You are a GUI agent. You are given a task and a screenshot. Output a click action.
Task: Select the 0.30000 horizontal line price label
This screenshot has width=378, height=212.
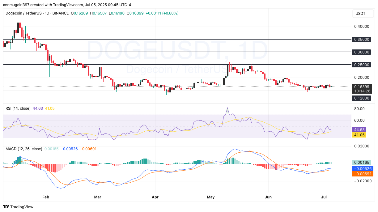[362, 52]
